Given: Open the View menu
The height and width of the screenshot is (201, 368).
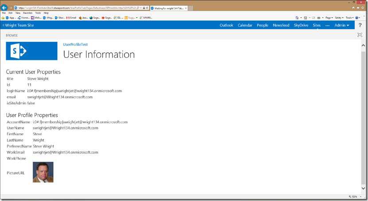Looking at the screenshot, I should (18, 13).
